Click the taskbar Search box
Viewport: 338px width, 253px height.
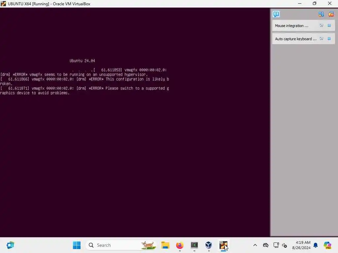(121, 245)
